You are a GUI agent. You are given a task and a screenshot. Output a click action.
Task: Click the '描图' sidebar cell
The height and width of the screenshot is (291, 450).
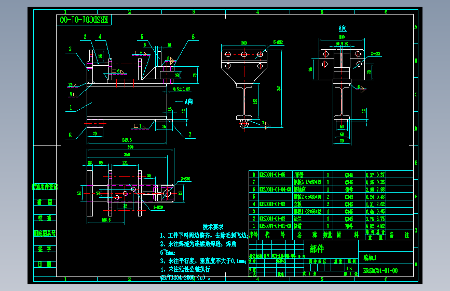[x=45, y=202]
